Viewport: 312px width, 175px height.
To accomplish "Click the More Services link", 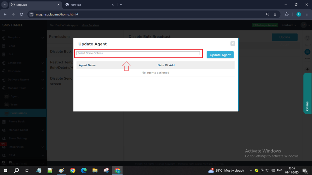I will (x=90, y=25).
